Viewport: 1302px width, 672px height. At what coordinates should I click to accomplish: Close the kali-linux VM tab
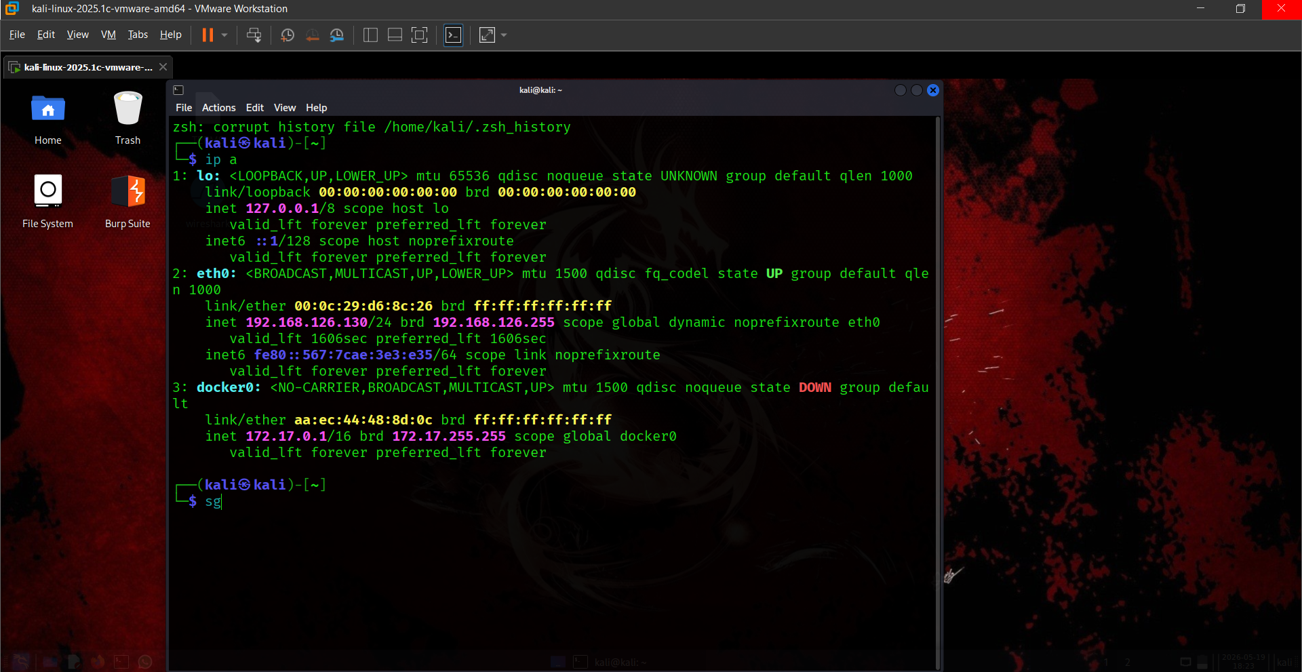pyautogui.click(x=163, y=66)
